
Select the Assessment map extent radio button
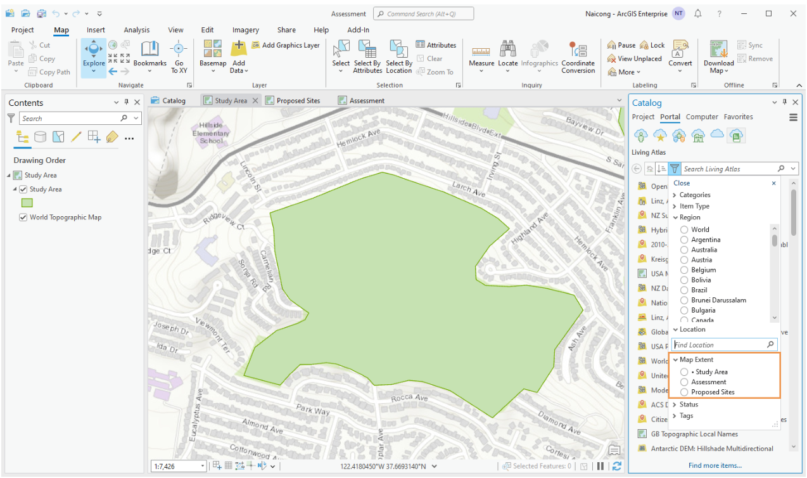point(684,382)
